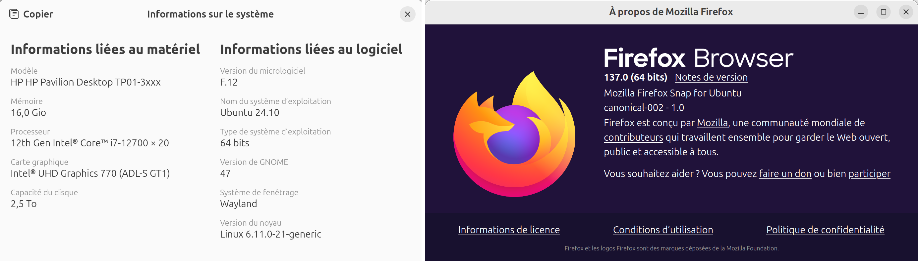The width and height of the screenshot is (918, 261).
Task: Close the About Mozilla Firefox window
Action: click(906, 12)
